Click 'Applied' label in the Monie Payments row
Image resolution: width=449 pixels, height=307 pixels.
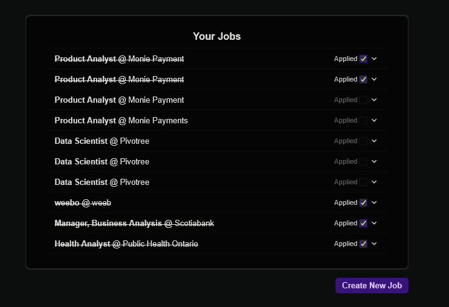click(x=345, y=120)
